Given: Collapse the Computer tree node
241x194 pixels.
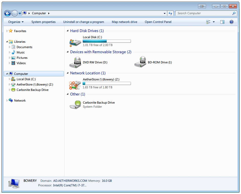Looking at the screenshot, I should click(7, 74).
